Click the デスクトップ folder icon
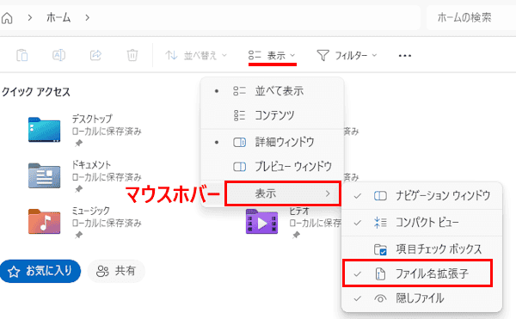This screenshot has height=319, width=516. coord(44,130)
